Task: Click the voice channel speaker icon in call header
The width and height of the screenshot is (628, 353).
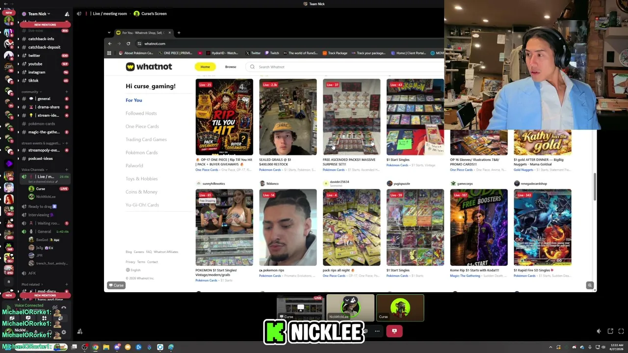Action: (x=79, y=14)
